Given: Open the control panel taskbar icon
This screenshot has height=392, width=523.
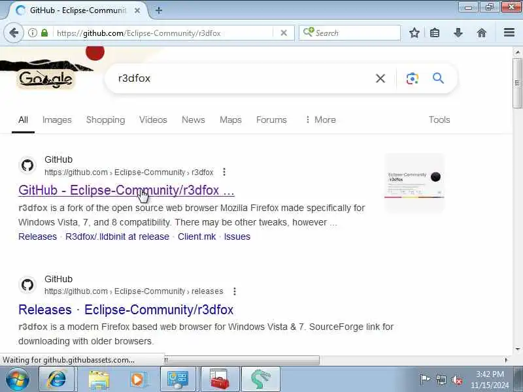Looking at the screenshot, I should click(x=179, y=380).
